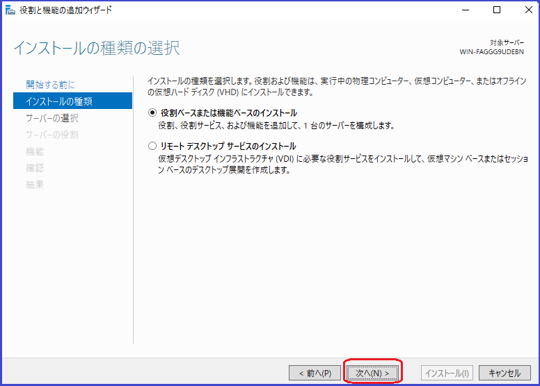Image resolution: width=540 pixels, height=386 pixels.
Task: Click the server name WIN-FAGGG9UDEBN
Action: coord(491,52)
